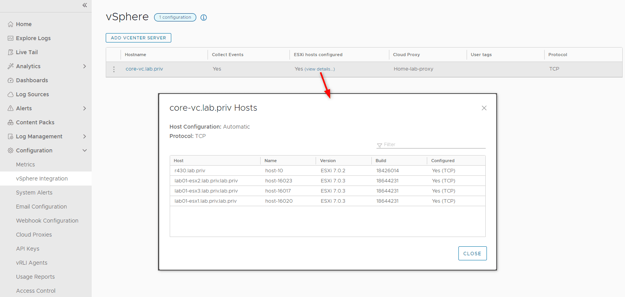Click Collect Events column header
The width and height of the screenshot is (625, 297).
227,55
